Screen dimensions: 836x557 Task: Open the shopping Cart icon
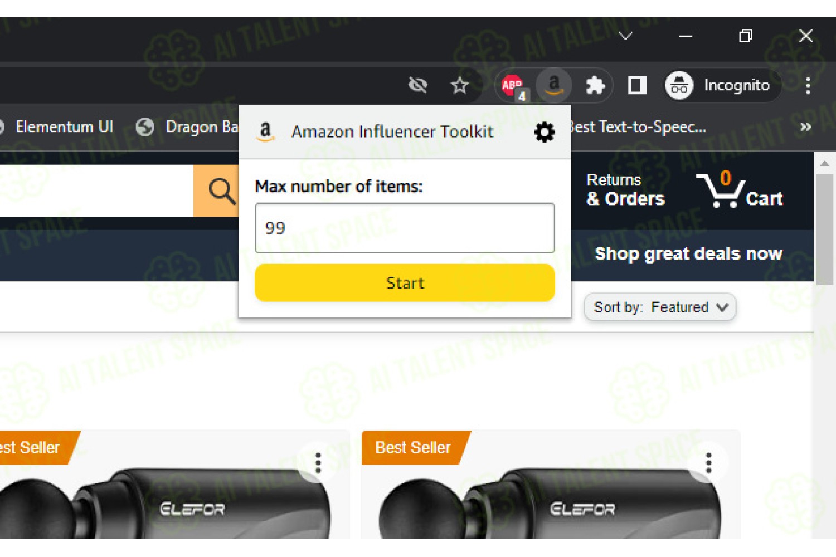coord(739,190)
